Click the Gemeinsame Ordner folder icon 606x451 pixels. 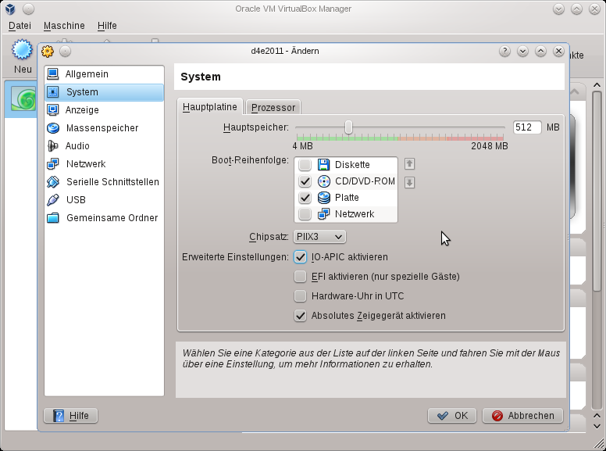click(53, 218)
